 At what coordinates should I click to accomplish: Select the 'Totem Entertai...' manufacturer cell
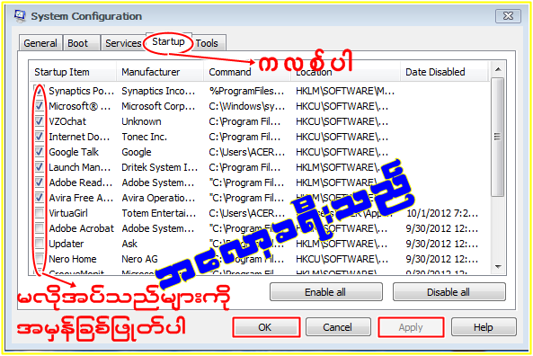point(159,213)
